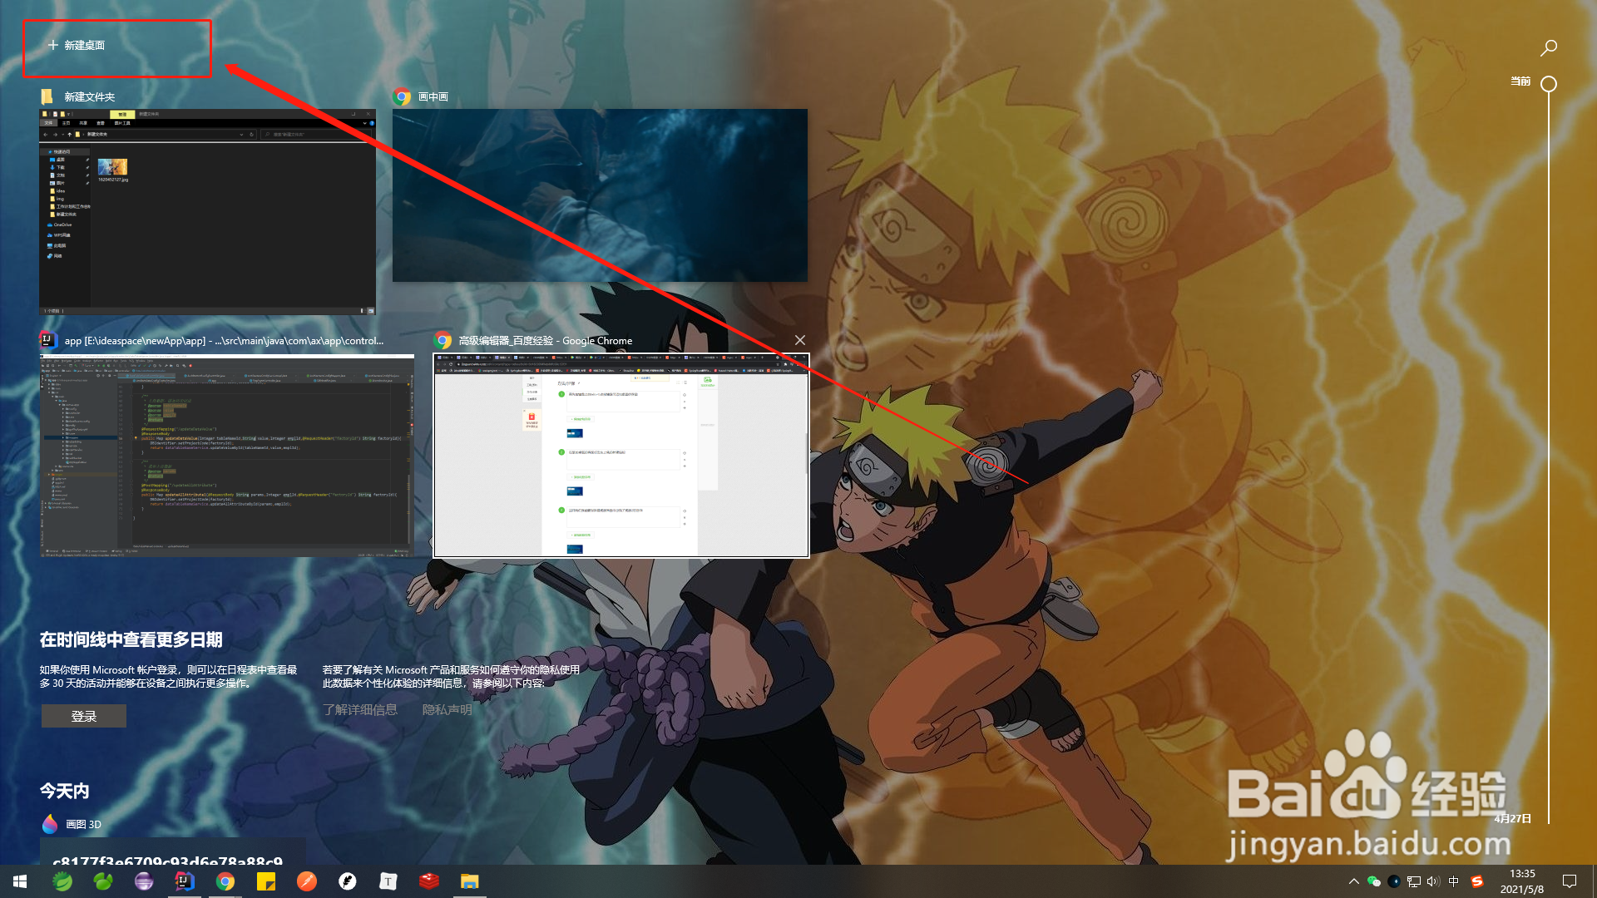Viewport: 1597px width, 898px height.
Task: Open the WeChat tray icon
Action: coord(1374,881)
